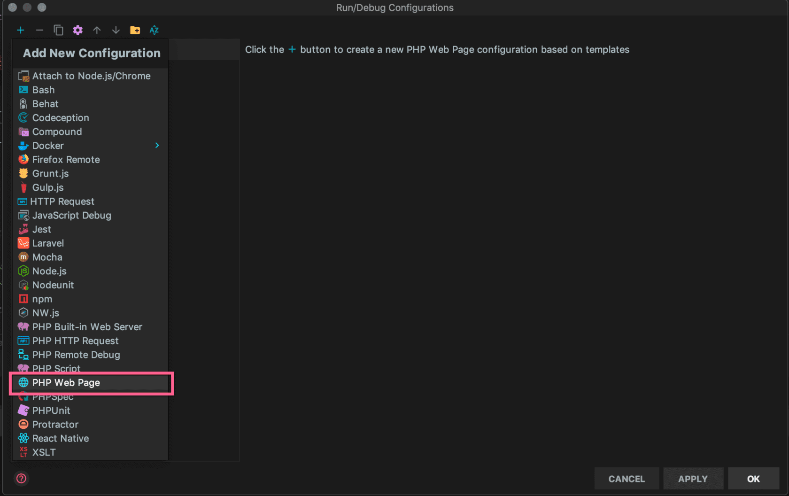Click the Copy Configuration icon
The height and width of the screenshot is (496, 789).
pos(59,31)
